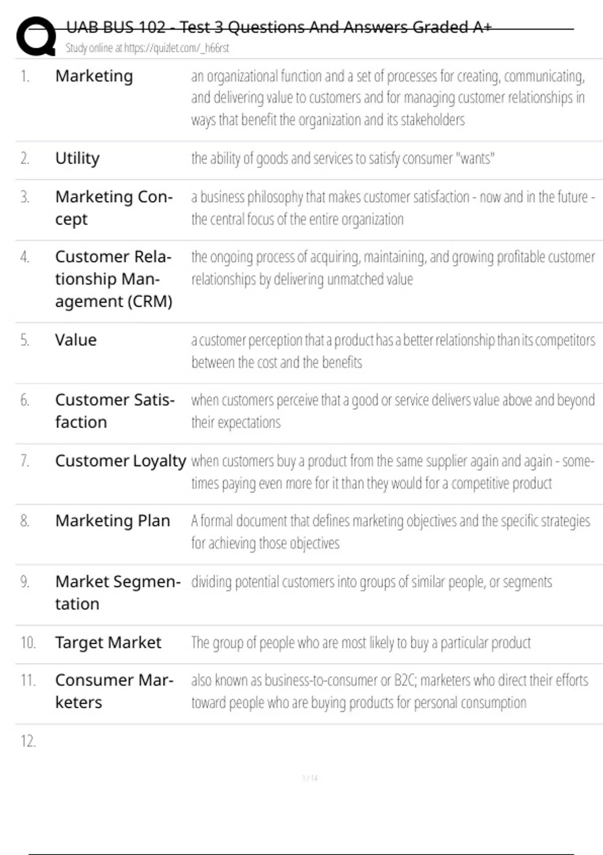Select the "Marketing Concept" term
The width and height of the screenshot is (603, 855).
[x=114, y=208]
